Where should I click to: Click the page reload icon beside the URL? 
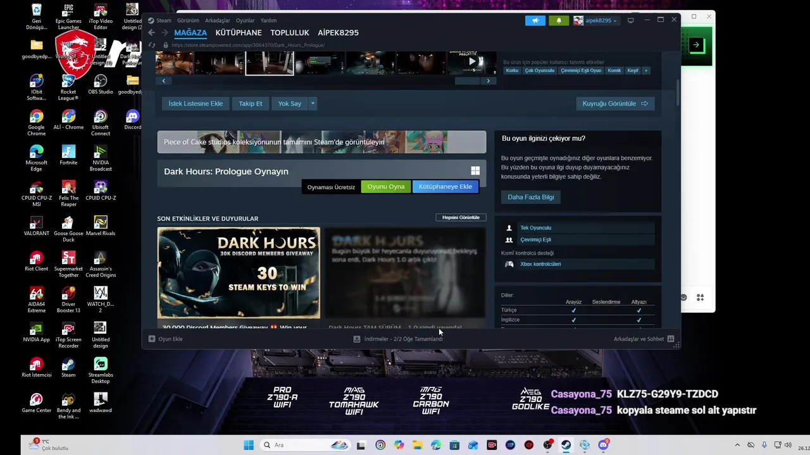point(151,45)
